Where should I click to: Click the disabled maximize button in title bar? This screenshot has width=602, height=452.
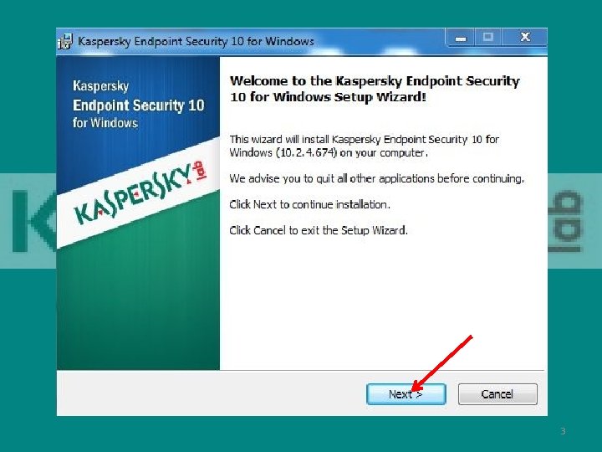(x=488, y=38)
